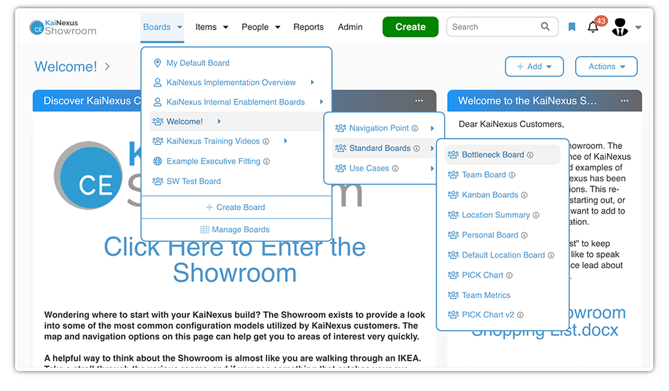This screenshot has height=391, width=669.
Task: Open Welcome panel ellipsis options menu
Action: coord(624,101)
